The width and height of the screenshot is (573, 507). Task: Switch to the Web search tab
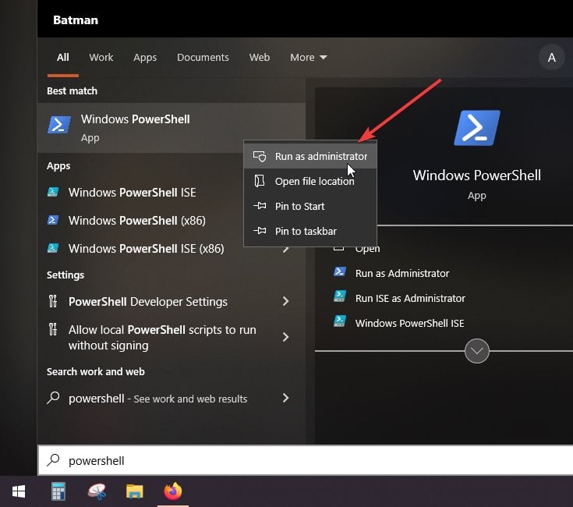(x=260, y=58)
